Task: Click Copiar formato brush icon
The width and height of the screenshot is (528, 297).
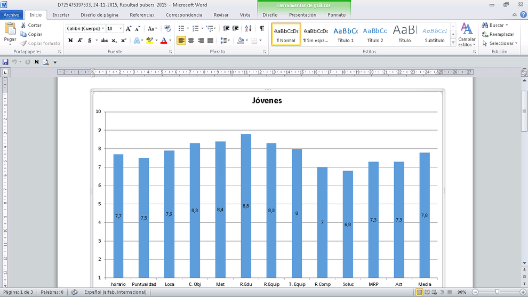Action: [23, 43]
